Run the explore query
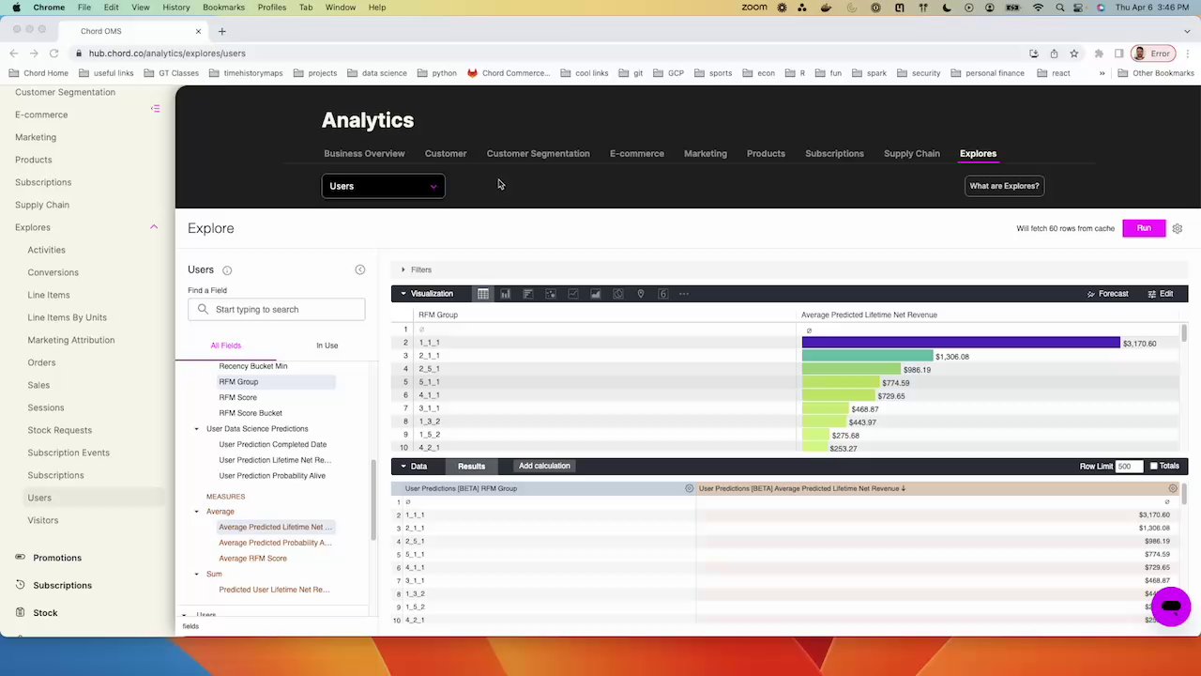Viewport: 1201px width, 676px height. click(1144, 228)
